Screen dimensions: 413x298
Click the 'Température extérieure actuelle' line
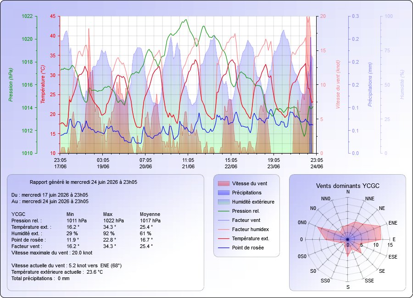[x=57, y=272]
